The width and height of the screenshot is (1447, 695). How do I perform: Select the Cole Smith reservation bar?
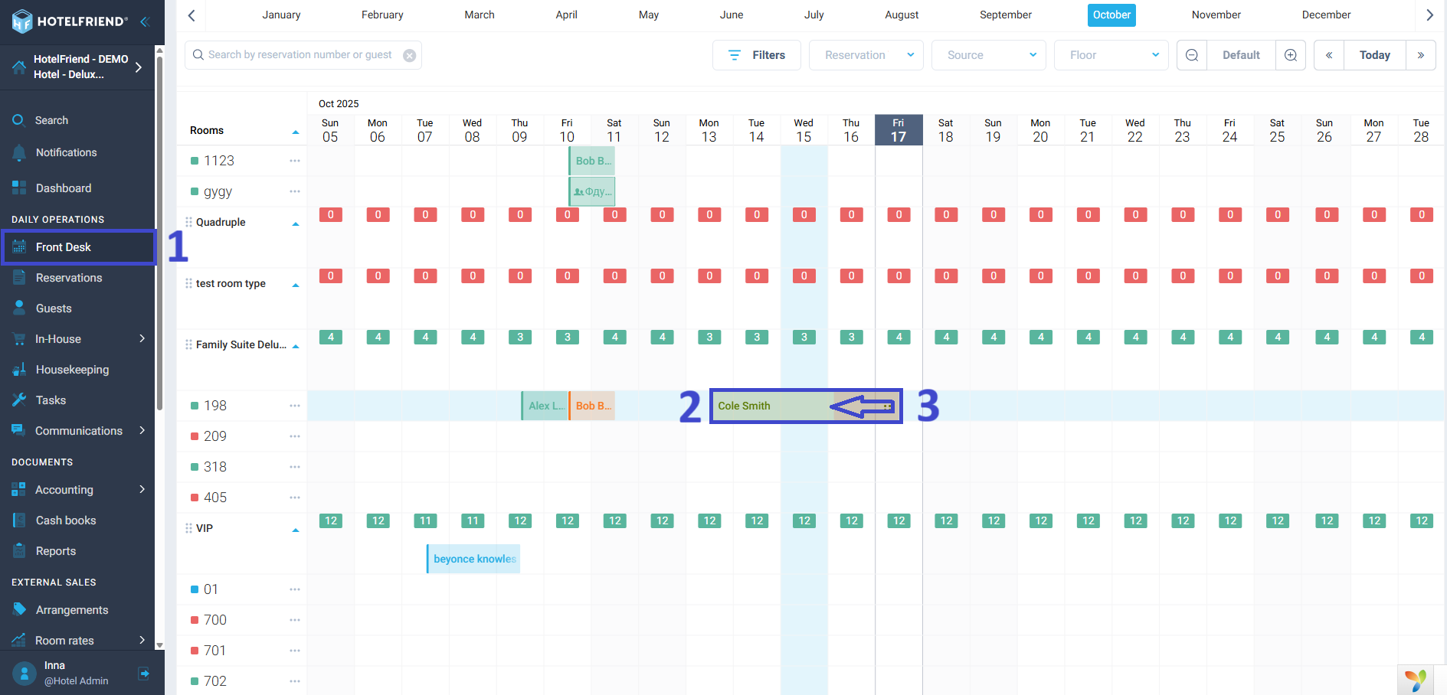(x=766, y=406)
